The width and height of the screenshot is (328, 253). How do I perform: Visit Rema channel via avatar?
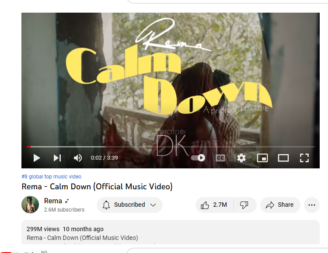30,205
